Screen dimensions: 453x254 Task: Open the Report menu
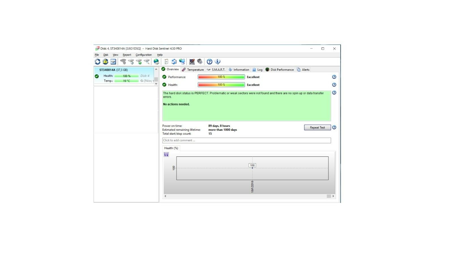coord(127,55)
